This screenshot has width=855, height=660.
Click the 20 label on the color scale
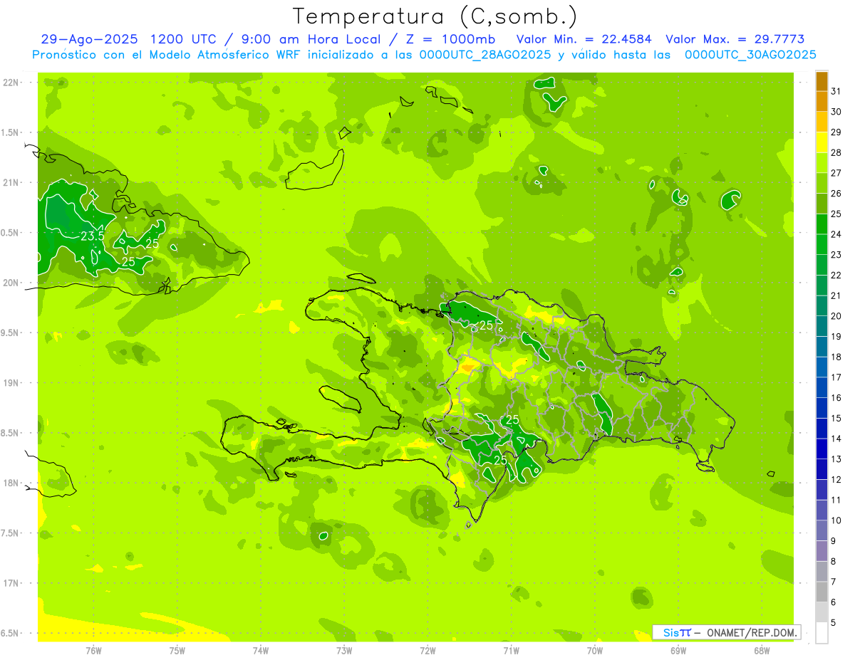click(836, 316)
